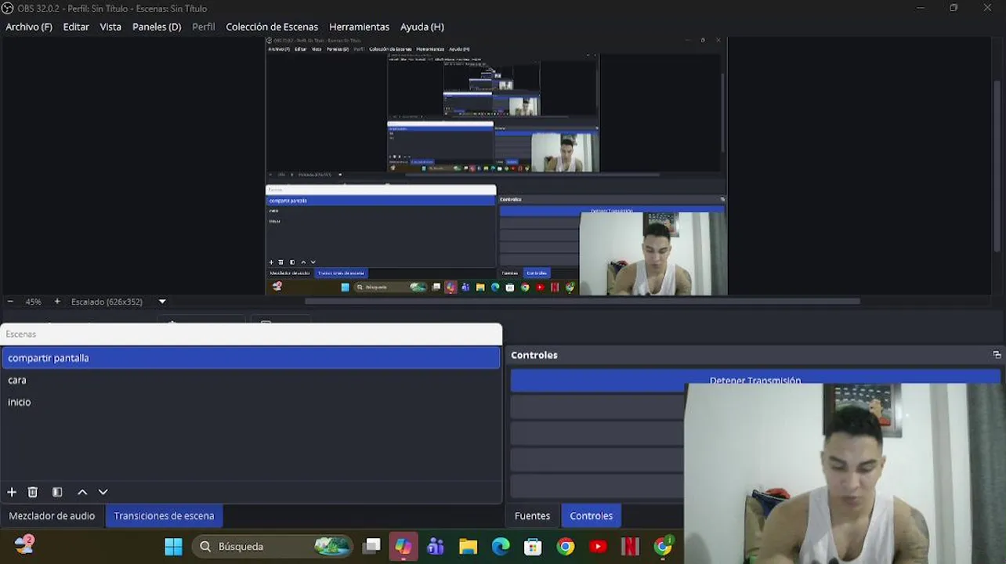
Task: Open Microsoft Store from the taskbar
Action: tap(533, 546)
